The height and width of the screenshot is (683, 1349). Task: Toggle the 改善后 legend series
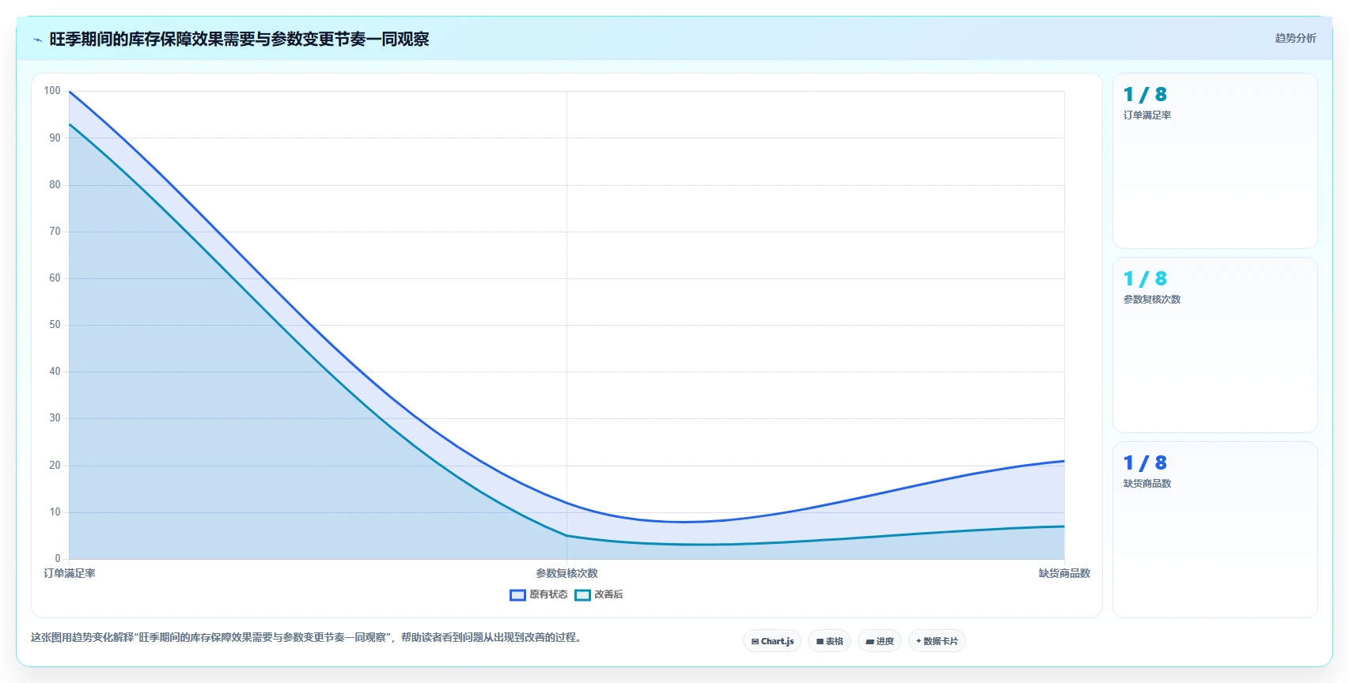point(599,594)
